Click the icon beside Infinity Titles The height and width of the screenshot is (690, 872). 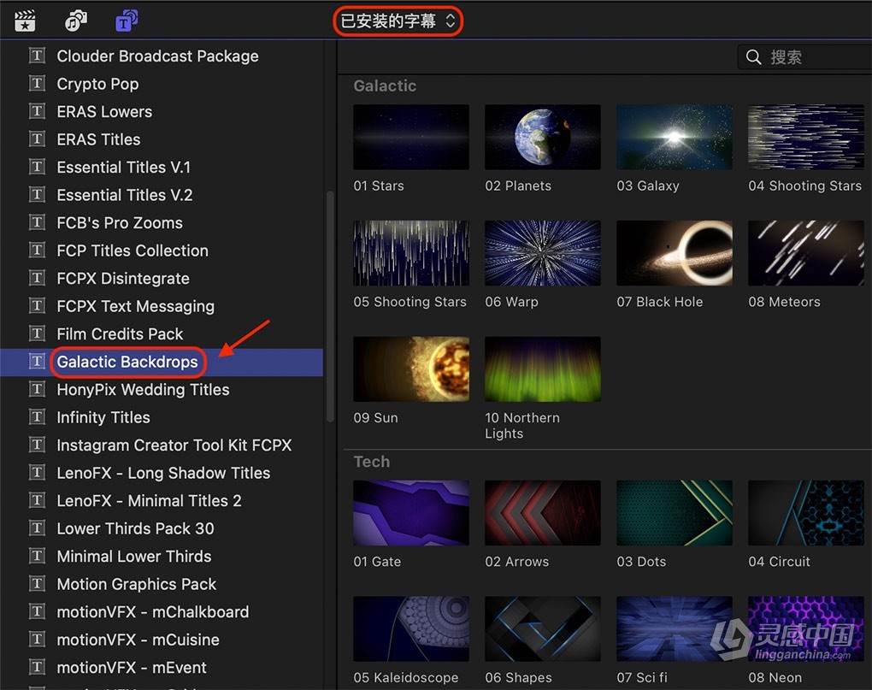37,417
